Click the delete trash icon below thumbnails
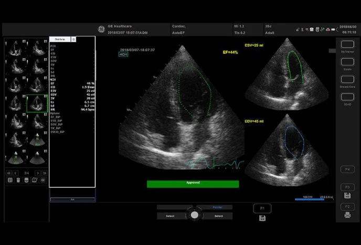The height and width of the screenshot is (245, 361). tap(19, 180)
